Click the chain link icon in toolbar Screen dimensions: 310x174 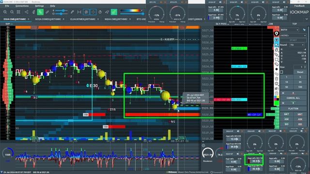[47, 12]
